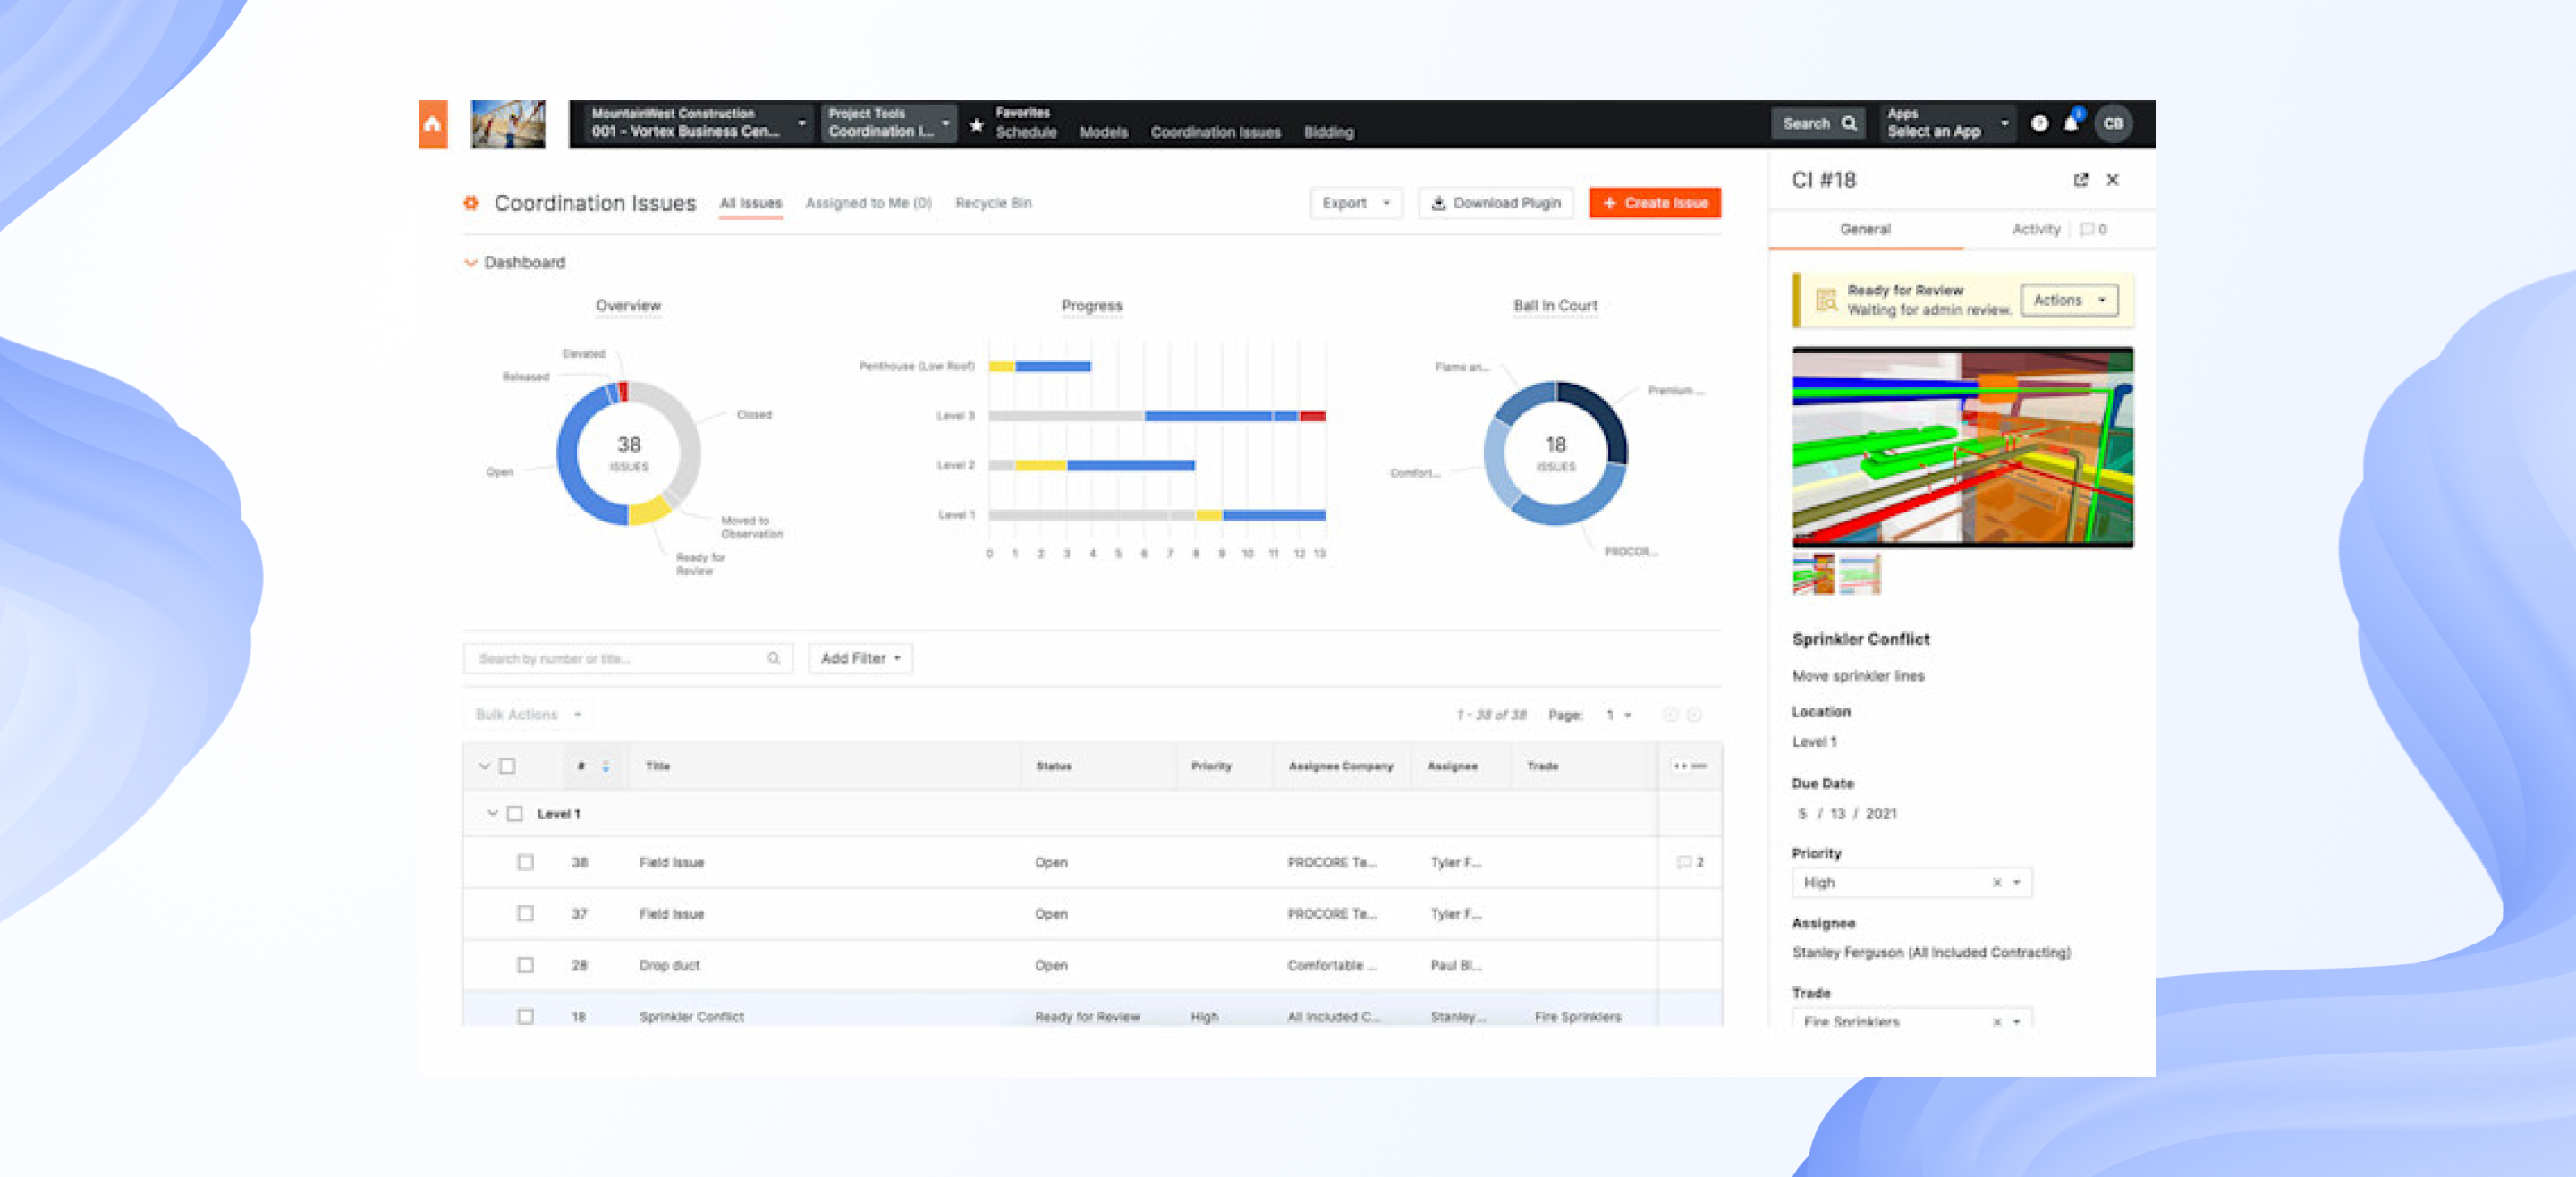Open the help question mark icon
Screen dimensions: 2576x1177
tap(2039, 124)
